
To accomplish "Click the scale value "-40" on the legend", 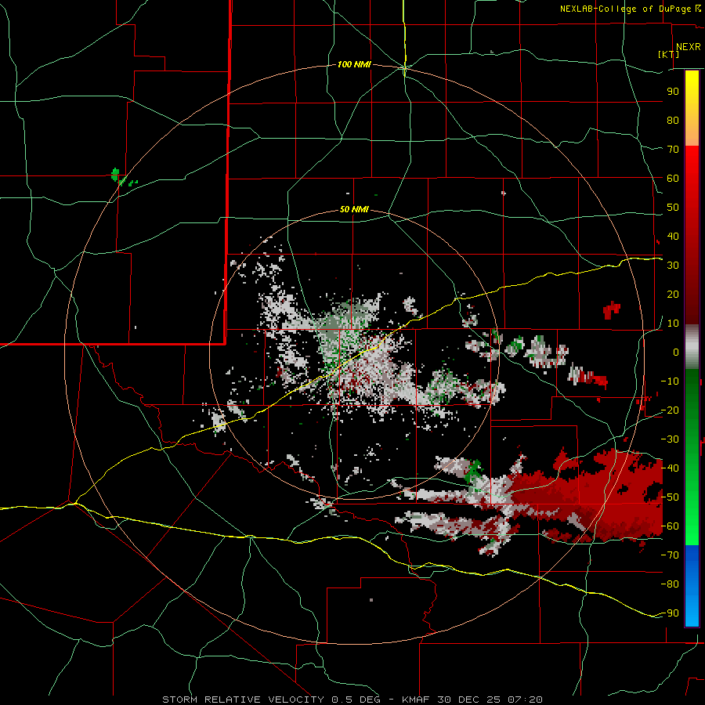I will [x=670, y=468].
